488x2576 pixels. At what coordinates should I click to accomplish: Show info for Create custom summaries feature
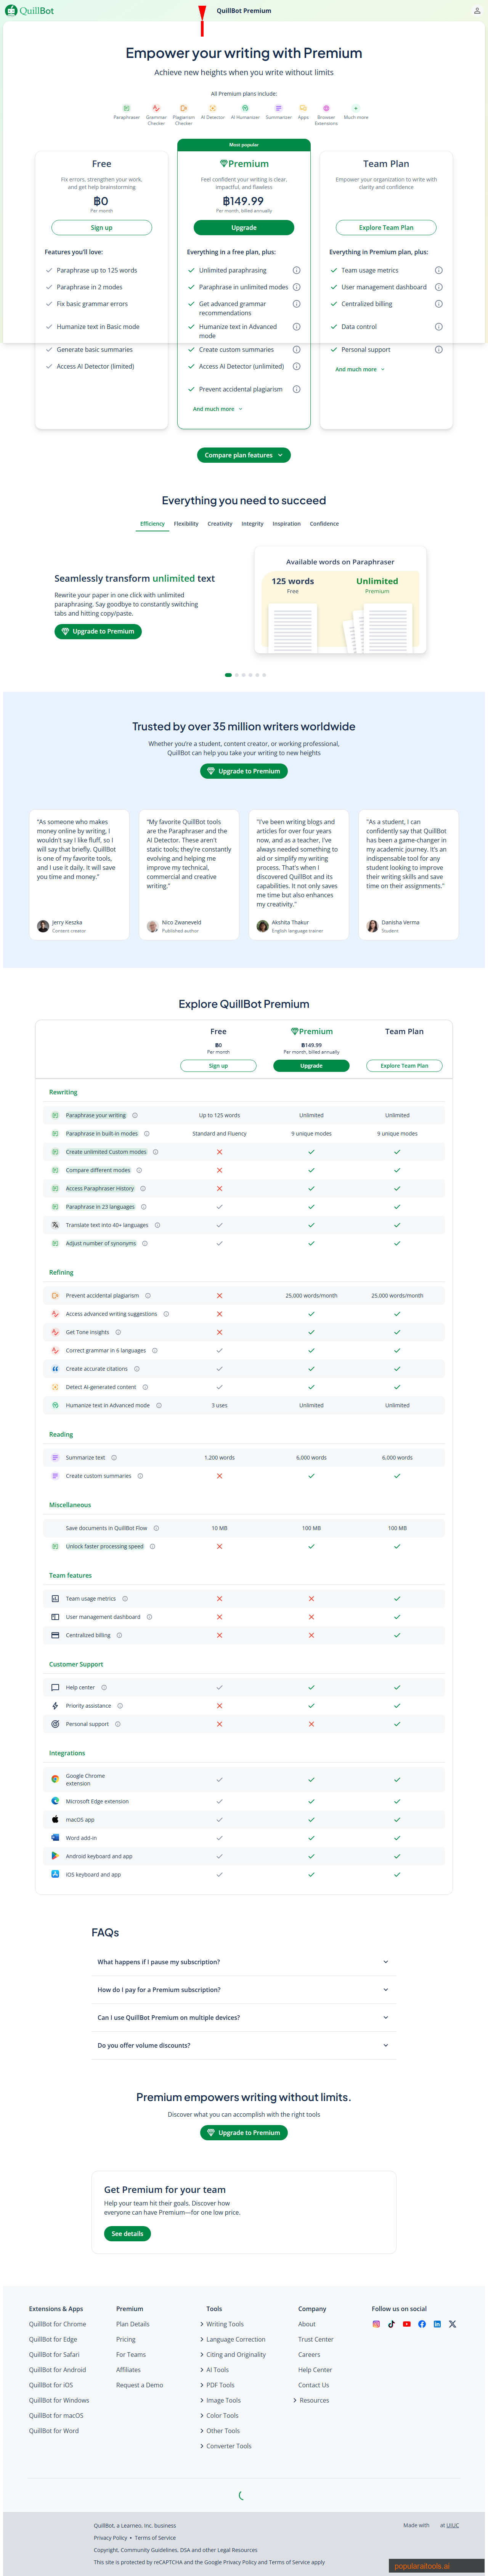(296, 349)
